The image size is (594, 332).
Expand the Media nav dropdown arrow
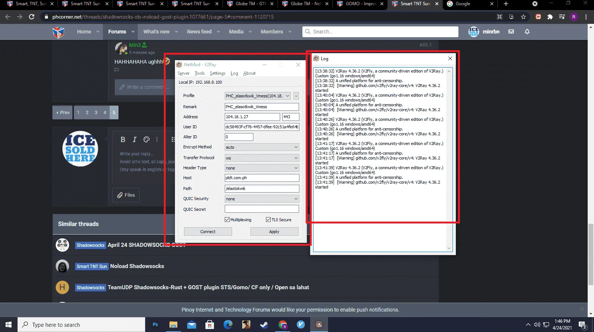[250, 32]
